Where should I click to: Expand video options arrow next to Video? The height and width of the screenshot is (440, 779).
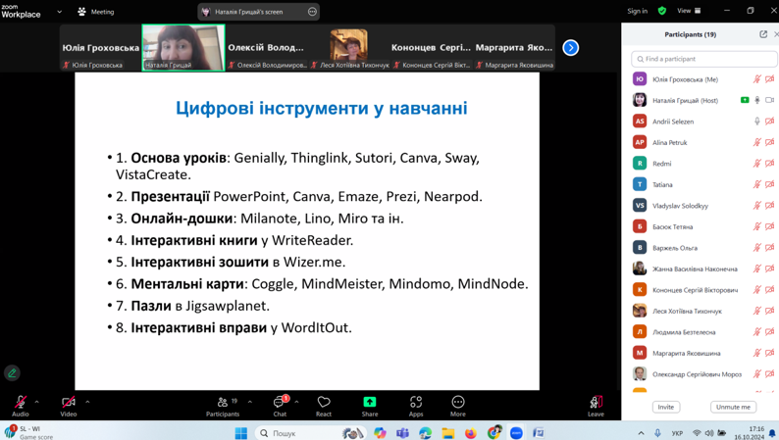click(87, 402)
